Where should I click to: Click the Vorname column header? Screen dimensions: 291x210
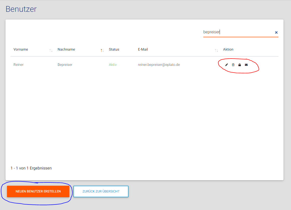21,49
